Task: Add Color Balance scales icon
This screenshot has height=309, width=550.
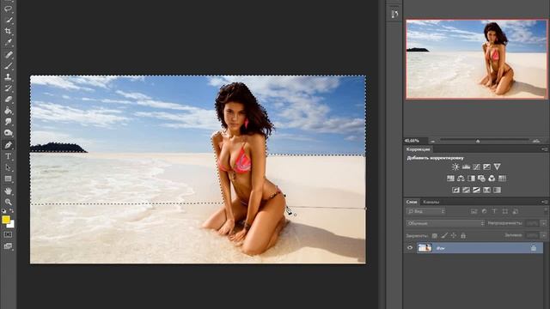Action: 461,179
